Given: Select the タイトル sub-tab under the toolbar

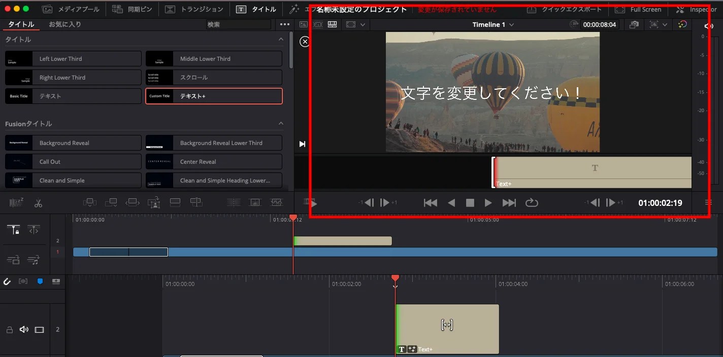Looking at the screenshot, I should [21, 24].
